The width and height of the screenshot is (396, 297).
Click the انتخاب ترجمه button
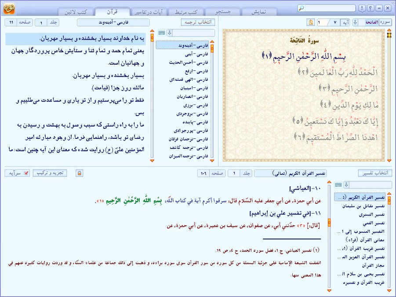198,22
